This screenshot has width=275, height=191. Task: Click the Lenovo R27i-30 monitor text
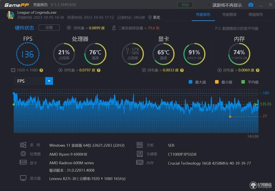point(87,179)
